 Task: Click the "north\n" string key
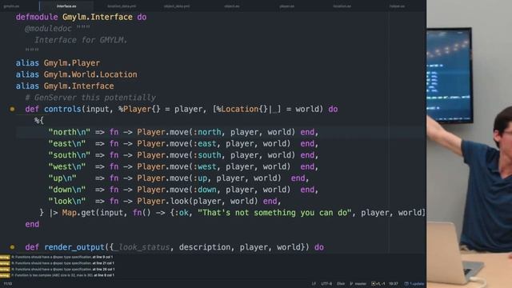pos(70,132)
